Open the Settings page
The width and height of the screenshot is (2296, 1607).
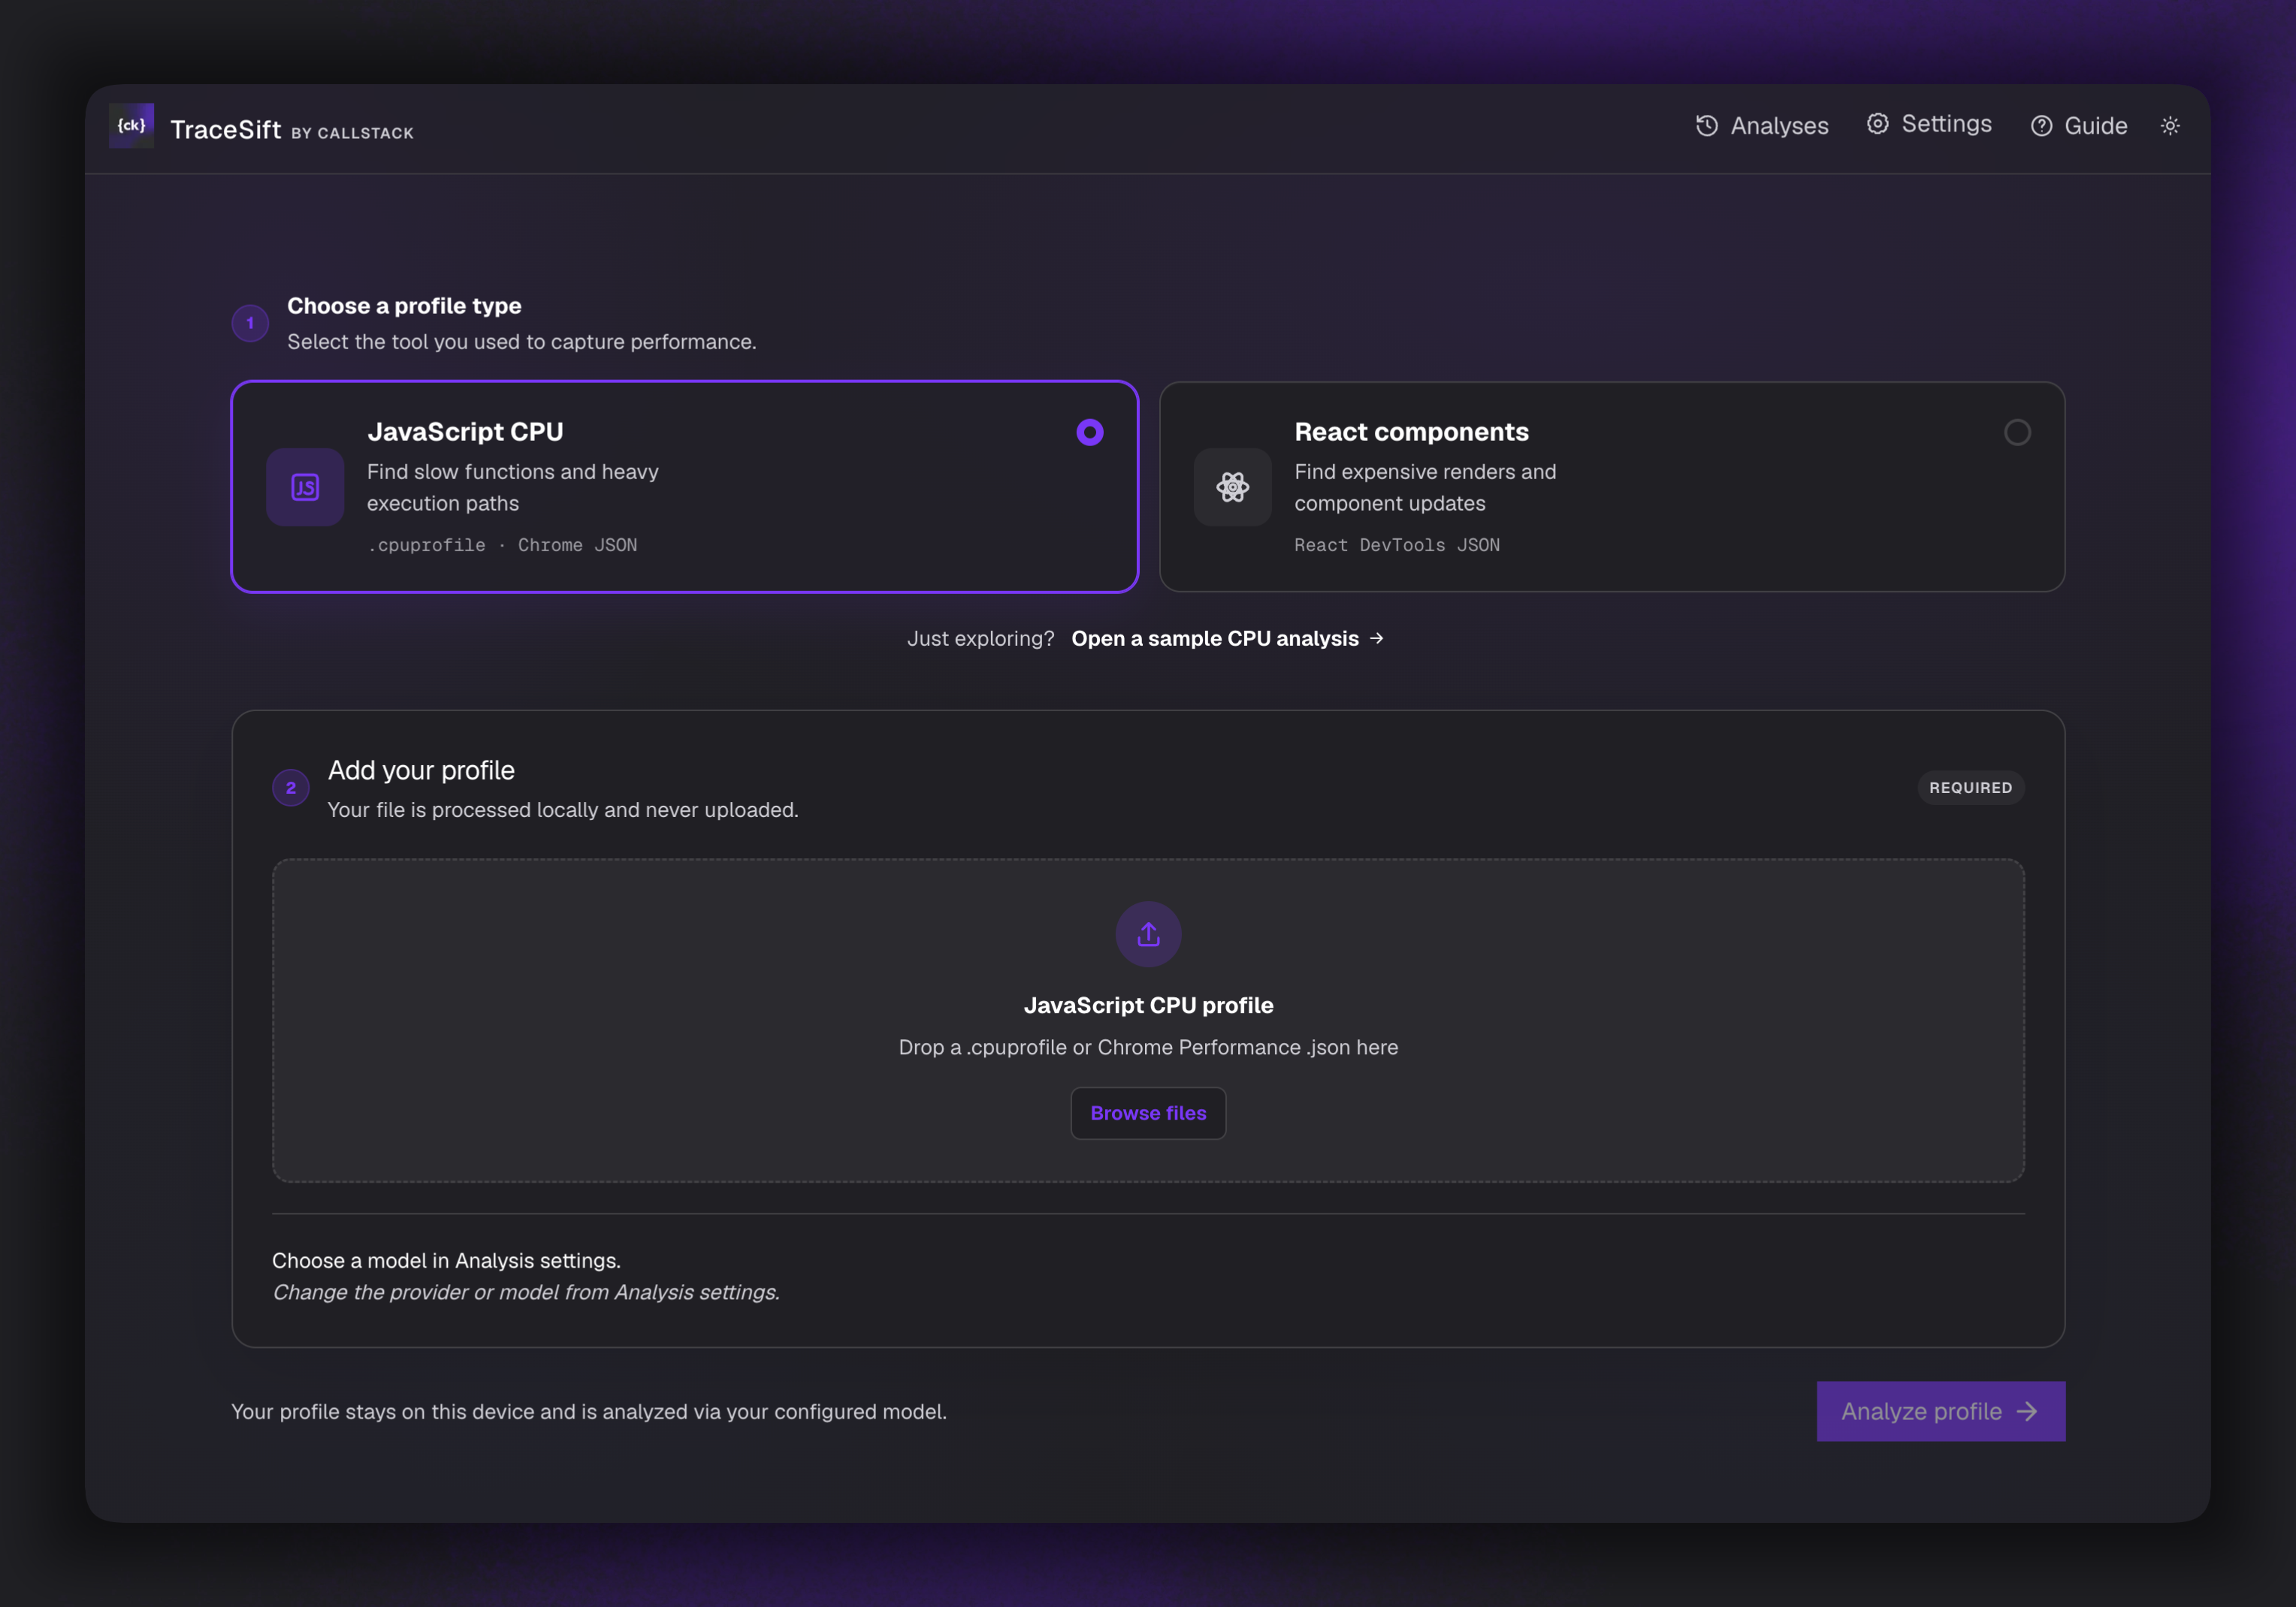pos(1929,124)
